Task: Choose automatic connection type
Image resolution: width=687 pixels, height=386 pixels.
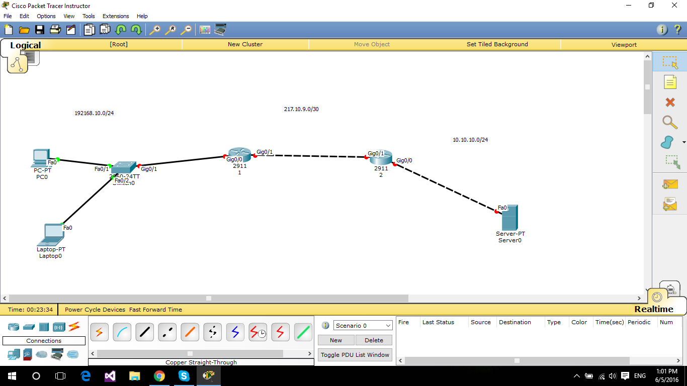Action: coord(99,332)
